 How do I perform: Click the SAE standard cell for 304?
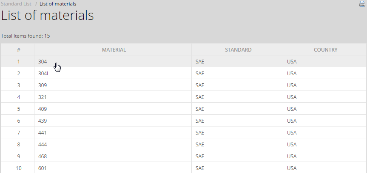coord(200,62)
